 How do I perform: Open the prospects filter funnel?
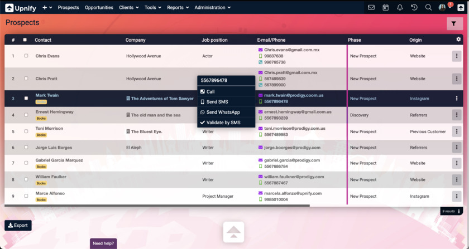pyautogui.click(x=454, y=23)
